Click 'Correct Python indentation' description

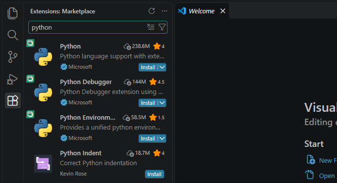click(99, 163)
